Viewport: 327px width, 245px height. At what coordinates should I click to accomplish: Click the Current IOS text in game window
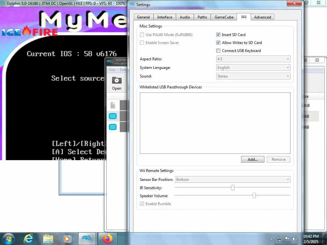(x=72, y=54)
